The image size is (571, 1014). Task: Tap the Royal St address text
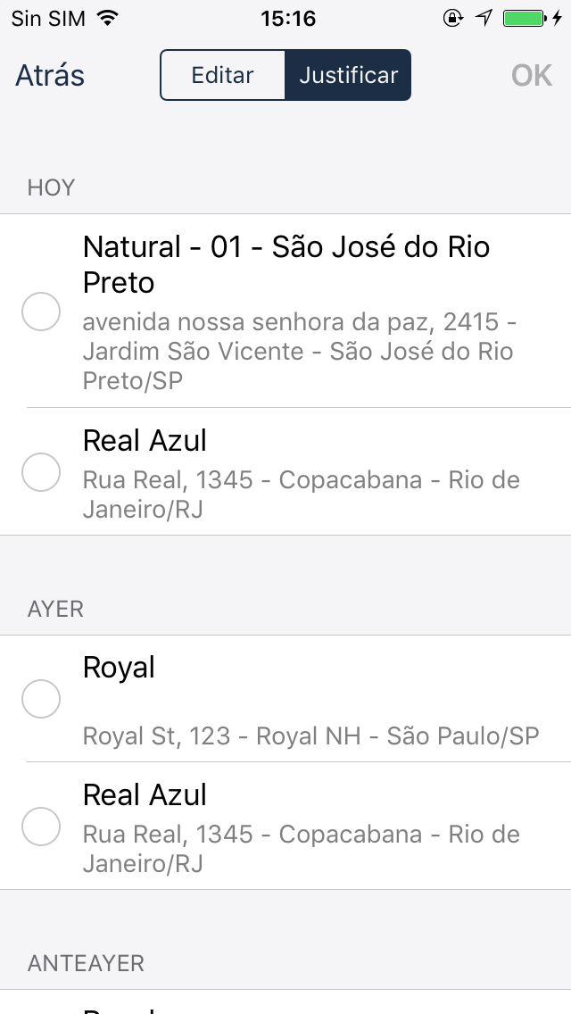click(x=310, y=735)
